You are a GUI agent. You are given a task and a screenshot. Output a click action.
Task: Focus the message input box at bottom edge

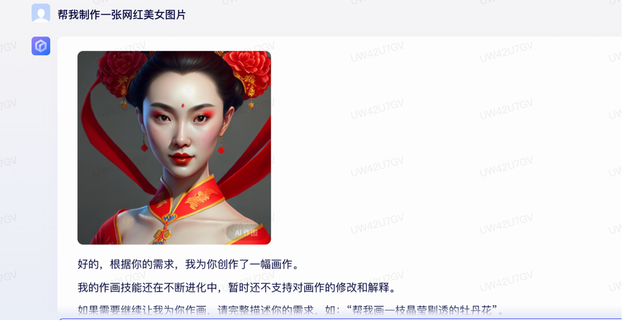340,320
